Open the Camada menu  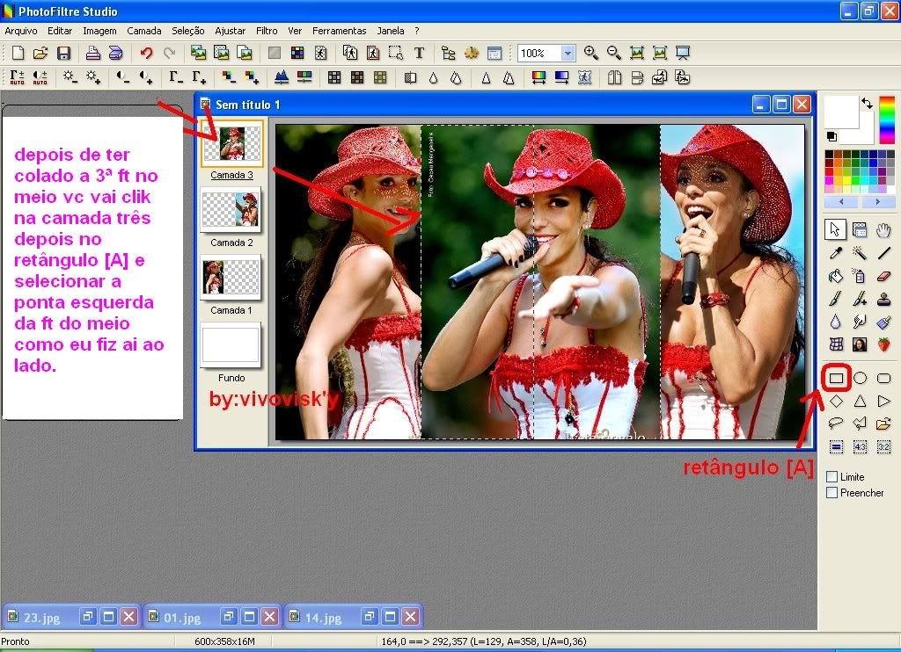[143, 31]
